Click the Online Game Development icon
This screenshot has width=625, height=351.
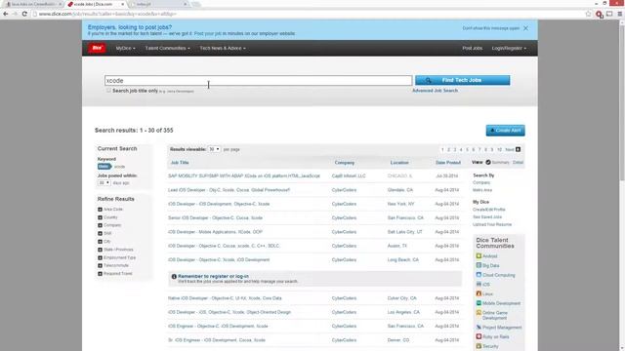point(479,313)
